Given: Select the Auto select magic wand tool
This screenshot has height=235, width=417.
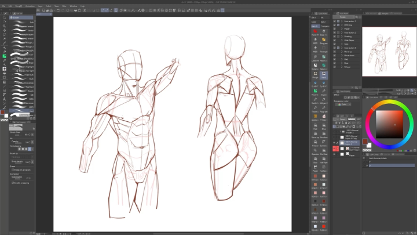Looking at the screenshot, I should click(x=4, y=39).
